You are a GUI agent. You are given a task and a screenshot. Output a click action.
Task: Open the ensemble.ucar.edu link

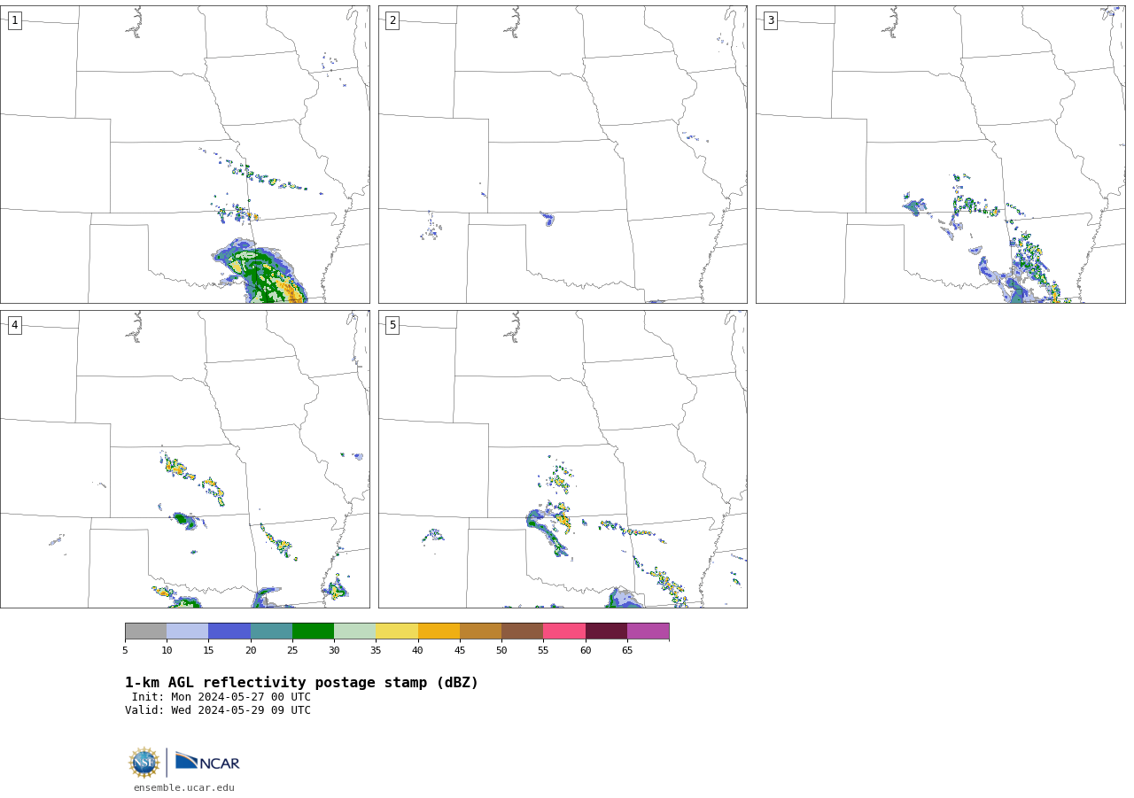(184, 787)
